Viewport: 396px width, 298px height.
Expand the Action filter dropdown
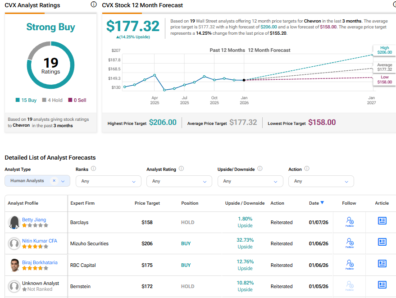coord(321,181)
